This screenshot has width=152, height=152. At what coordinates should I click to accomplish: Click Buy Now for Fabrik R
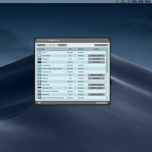97,78
